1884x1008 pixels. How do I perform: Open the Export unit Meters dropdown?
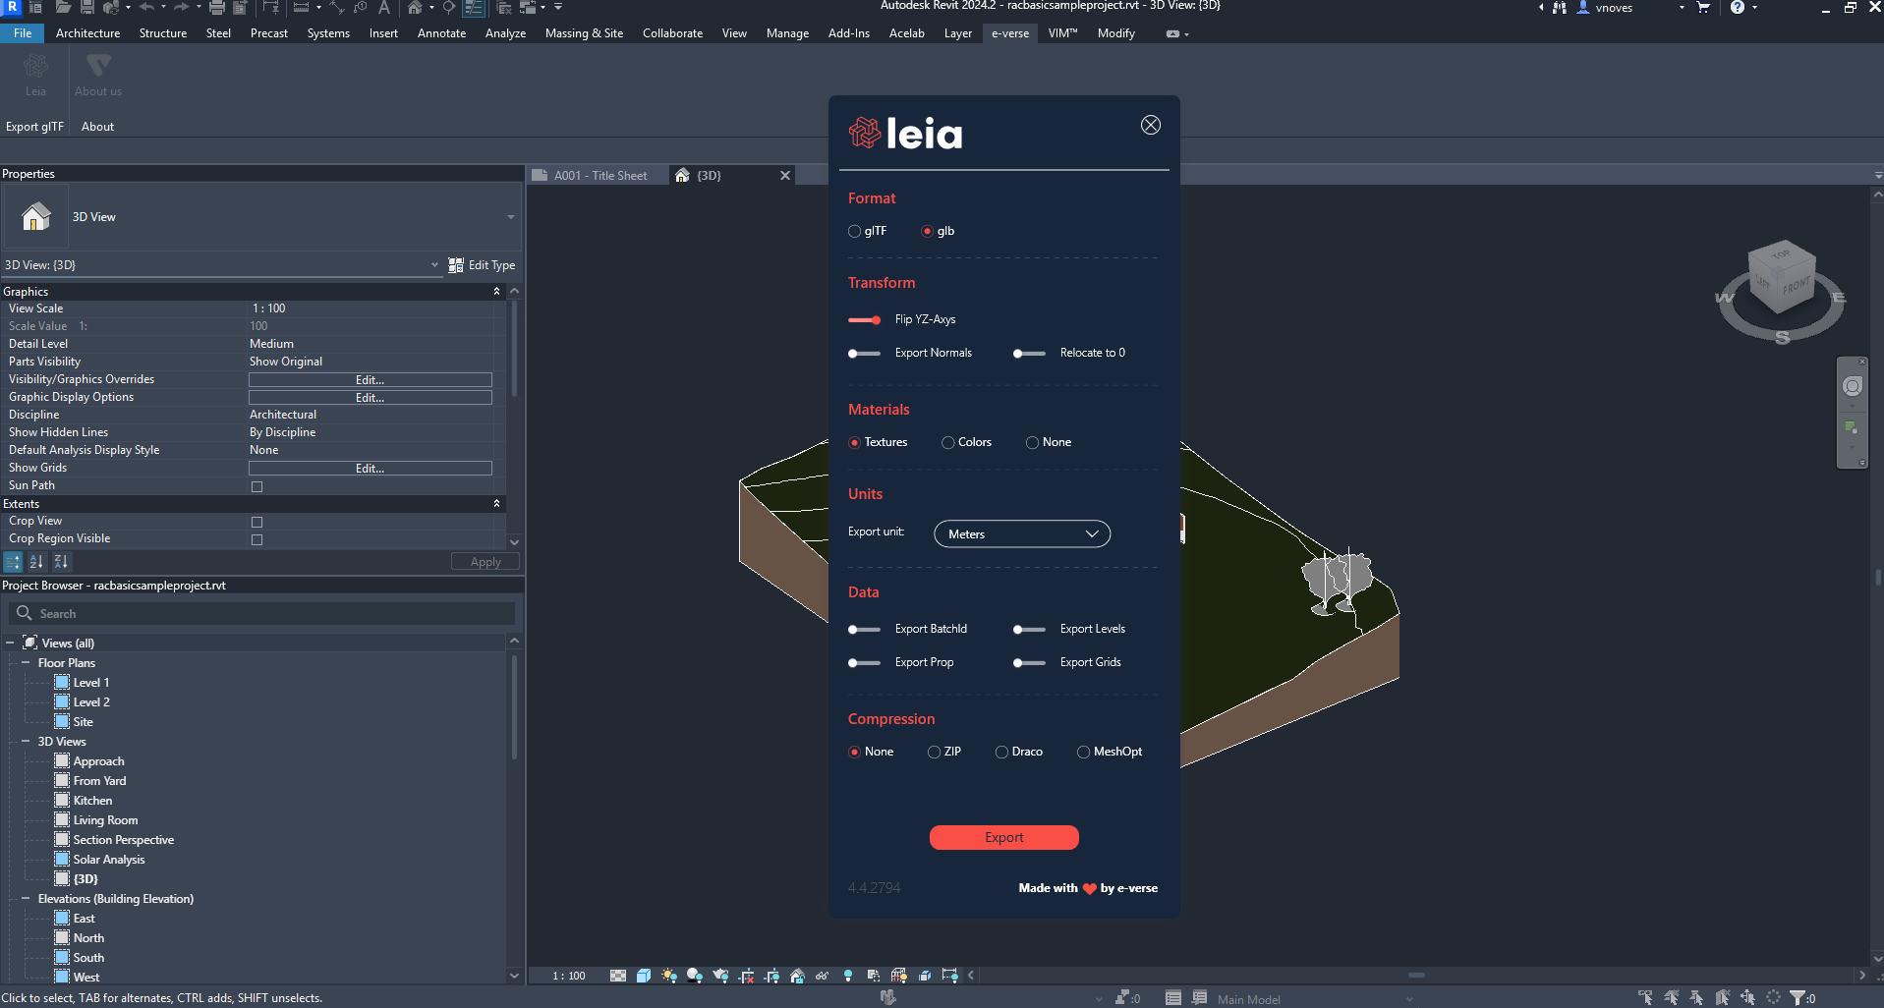pyautogui.click(x=1022, y=534)
